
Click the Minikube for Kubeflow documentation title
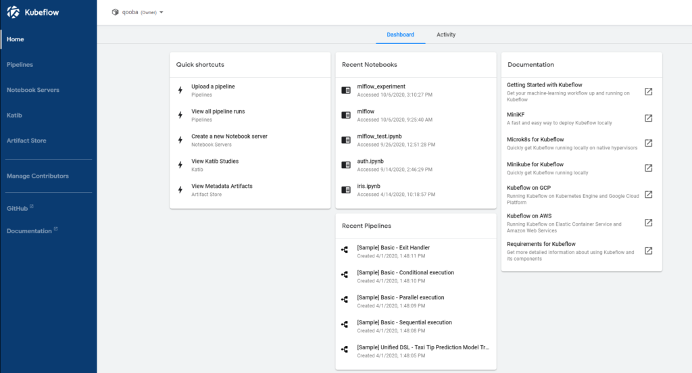click(x=535, y=164)
